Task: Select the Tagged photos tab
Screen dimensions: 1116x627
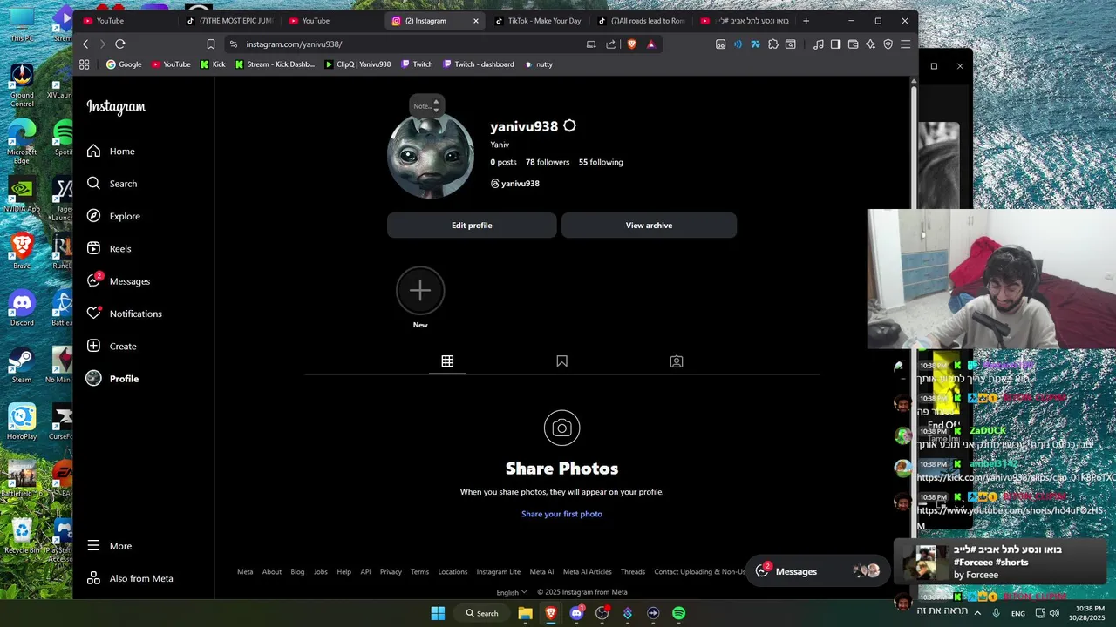Action: (676, 361)
